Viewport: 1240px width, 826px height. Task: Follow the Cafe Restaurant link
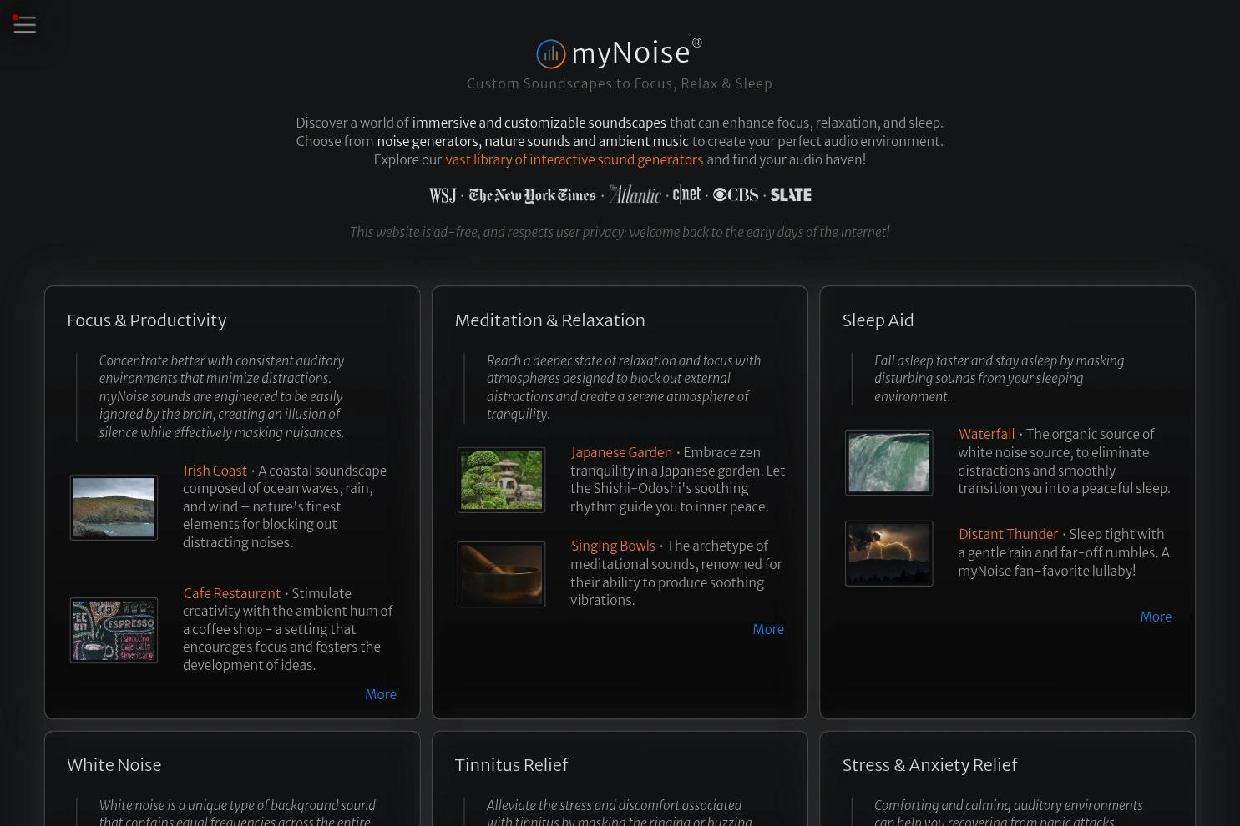[232, 593]
